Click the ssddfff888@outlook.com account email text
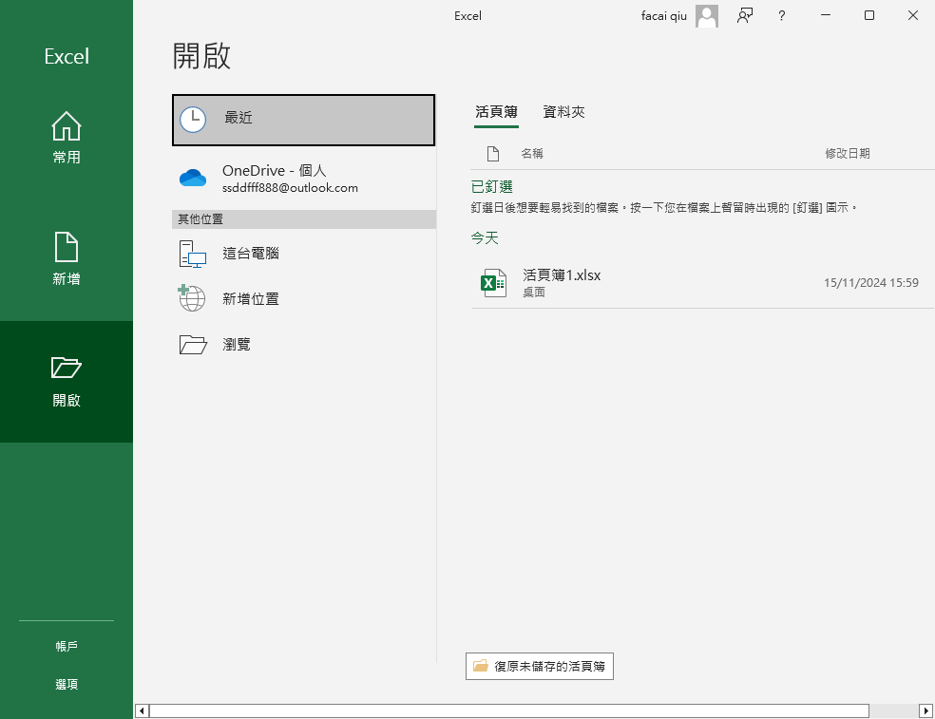Image resolution: width=935 pixels, height=719 pixels. click(291, 188)
